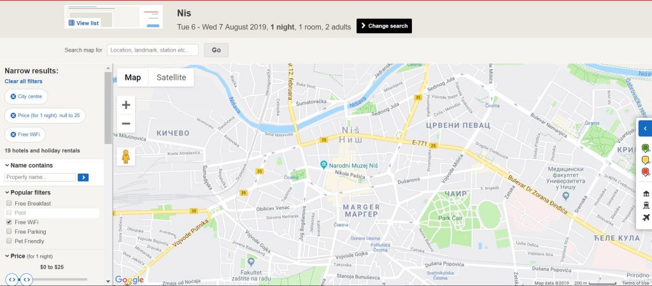Remove the City centre filter chip
Image resolution: width=652 pixels, height=286 pixels.
pyautogui.click(x=13, y=96)
